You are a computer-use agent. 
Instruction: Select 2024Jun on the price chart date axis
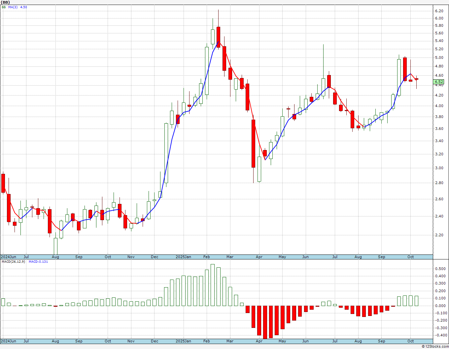click(x=8, y=257)
